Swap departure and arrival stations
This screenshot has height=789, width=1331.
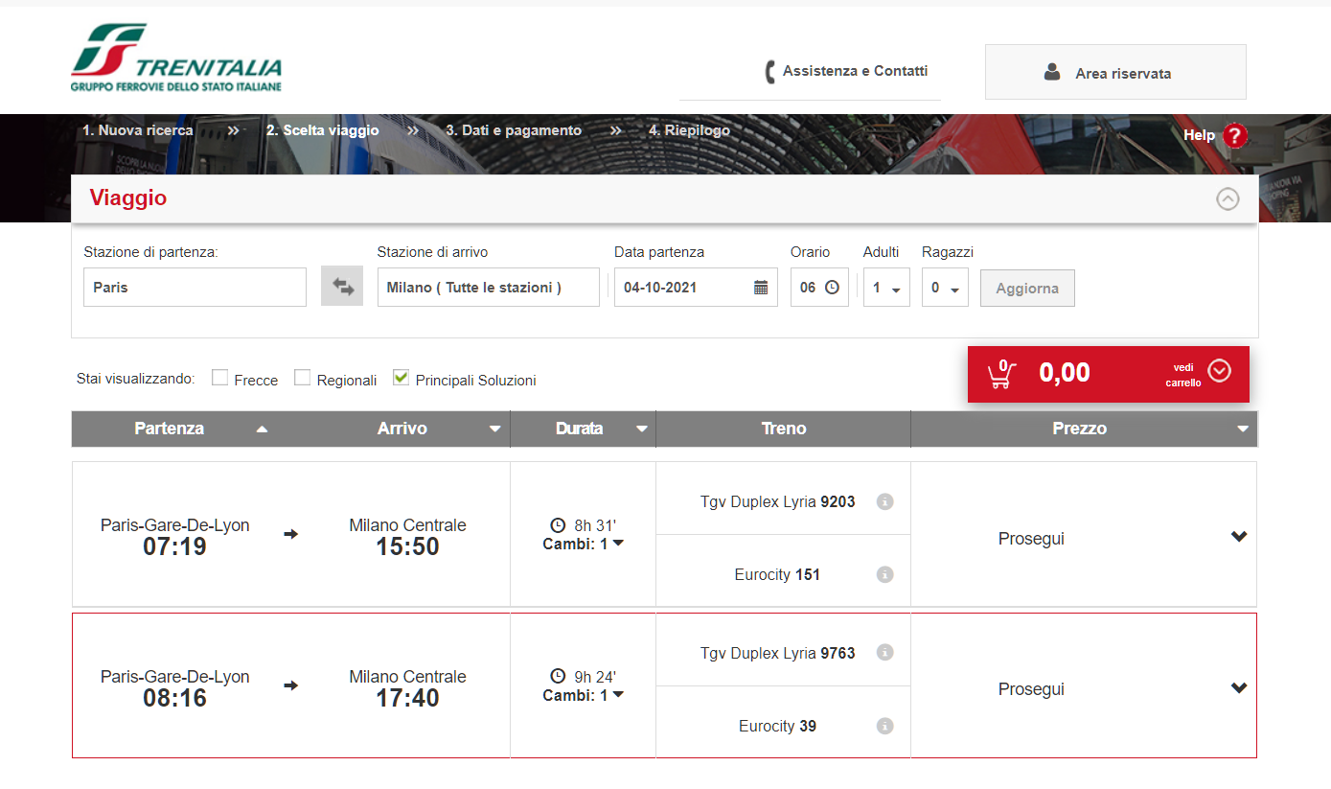coord(342,287)
